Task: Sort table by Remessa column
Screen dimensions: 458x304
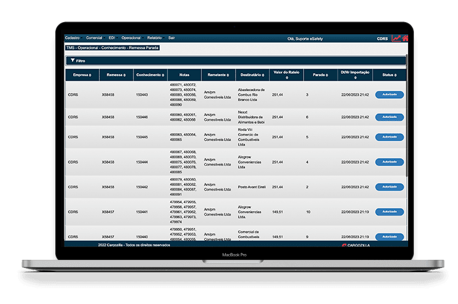Action: (x=116, y=75)
